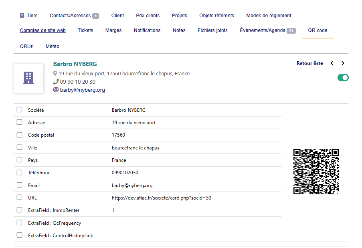Click the barby@nyberg.org email link in header
Screen dimensions: 362x248
82,90
